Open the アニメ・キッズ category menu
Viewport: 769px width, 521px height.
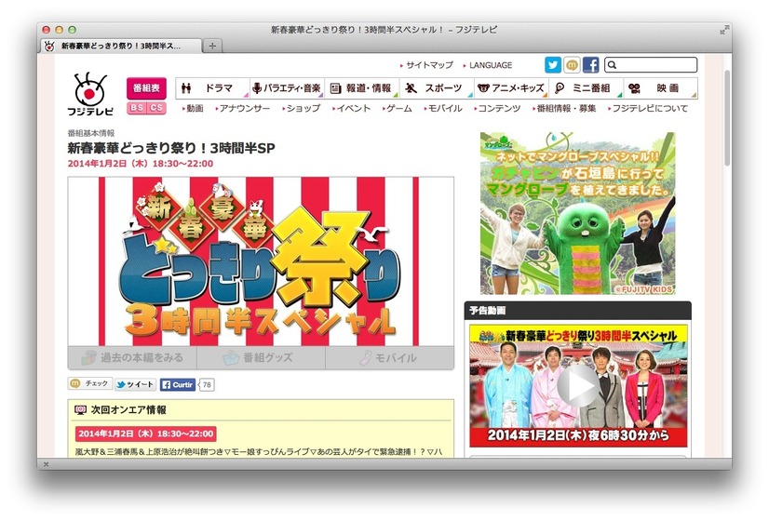point(512,88)
